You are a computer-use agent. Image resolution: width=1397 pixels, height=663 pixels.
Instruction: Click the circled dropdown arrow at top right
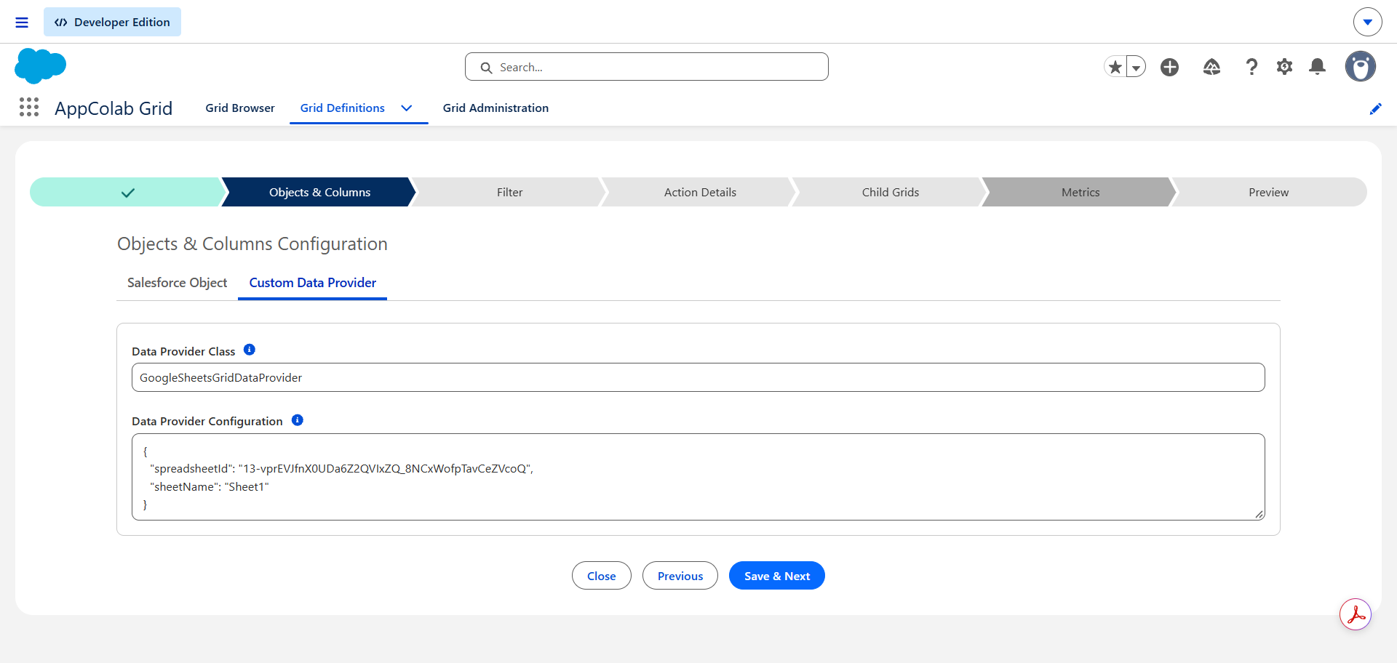[x=1368, y=22]
